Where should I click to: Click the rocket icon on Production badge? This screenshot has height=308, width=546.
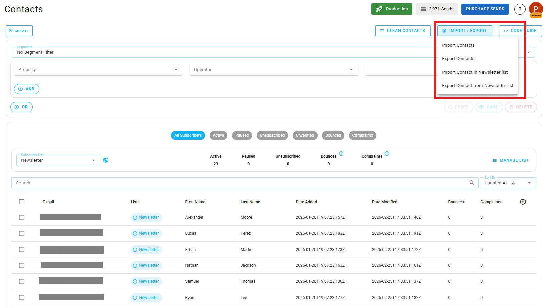click(x=379, y=9)
